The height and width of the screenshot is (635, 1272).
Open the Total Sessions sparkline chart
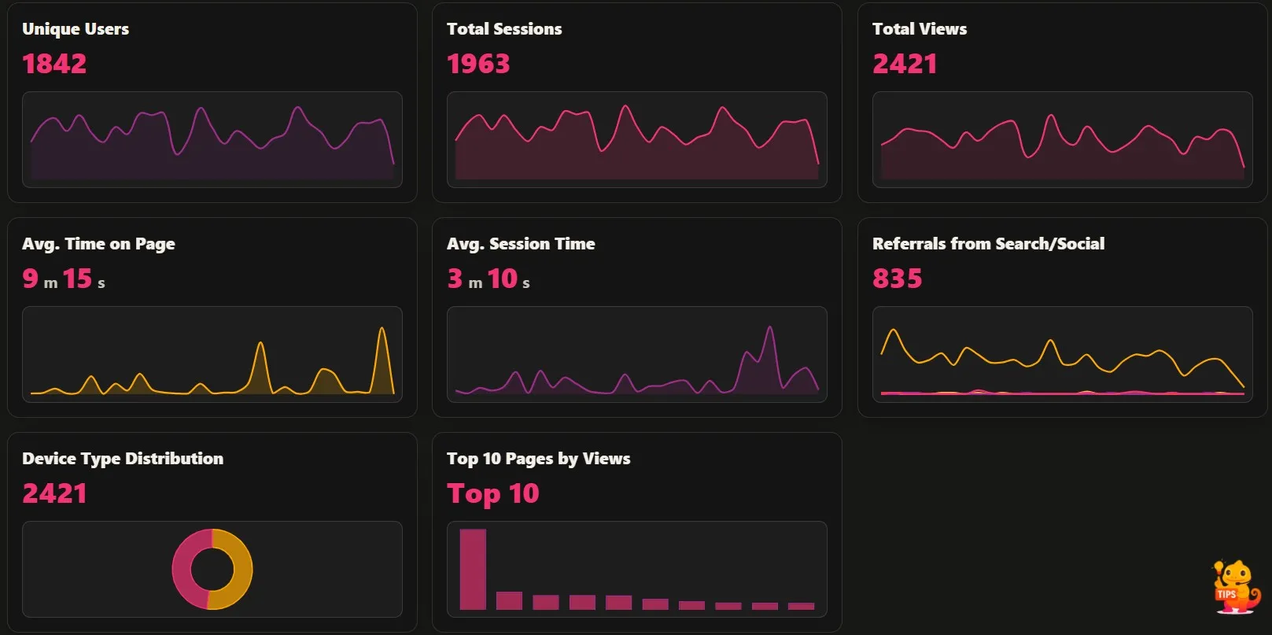pyautogui.click(x=637, y=139)
